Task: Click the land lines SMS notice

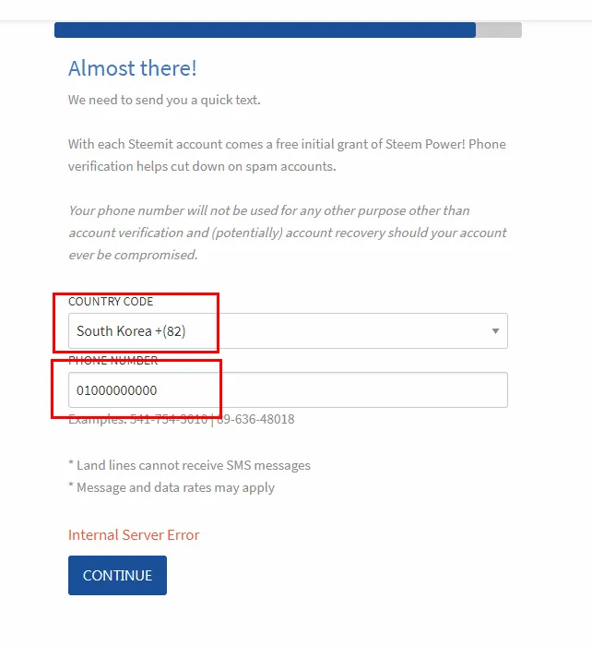Action: pos(189,465)
